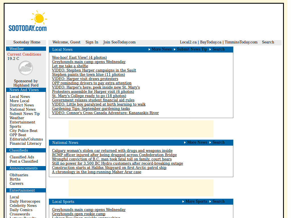This screenshot has height=218, width=291.
Task: Open 'VIDEO: Little boy paralyzed at birth learning to walk'
Action: point(99,104)
